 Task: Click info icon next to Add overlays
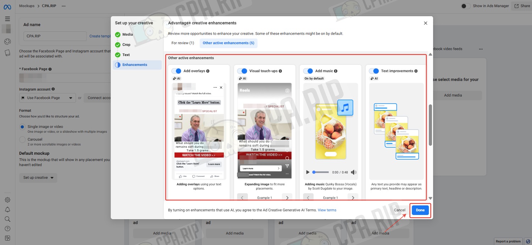click(x=208, y=71)
